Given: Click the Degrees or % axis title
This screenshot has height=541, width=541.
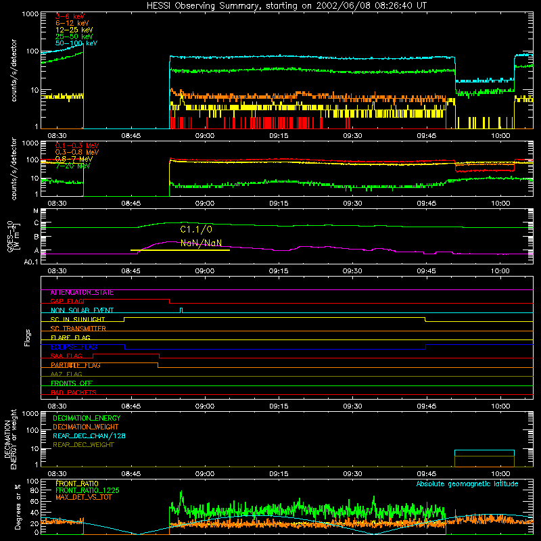Looking at the screenshot, I should click(18, 507).
